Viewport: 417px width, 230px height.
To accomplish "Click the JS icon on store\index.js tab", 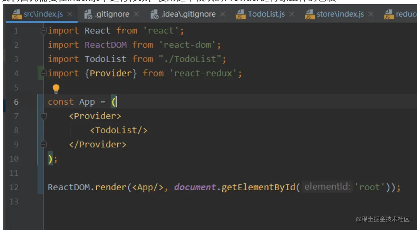I will click(310, 14).
